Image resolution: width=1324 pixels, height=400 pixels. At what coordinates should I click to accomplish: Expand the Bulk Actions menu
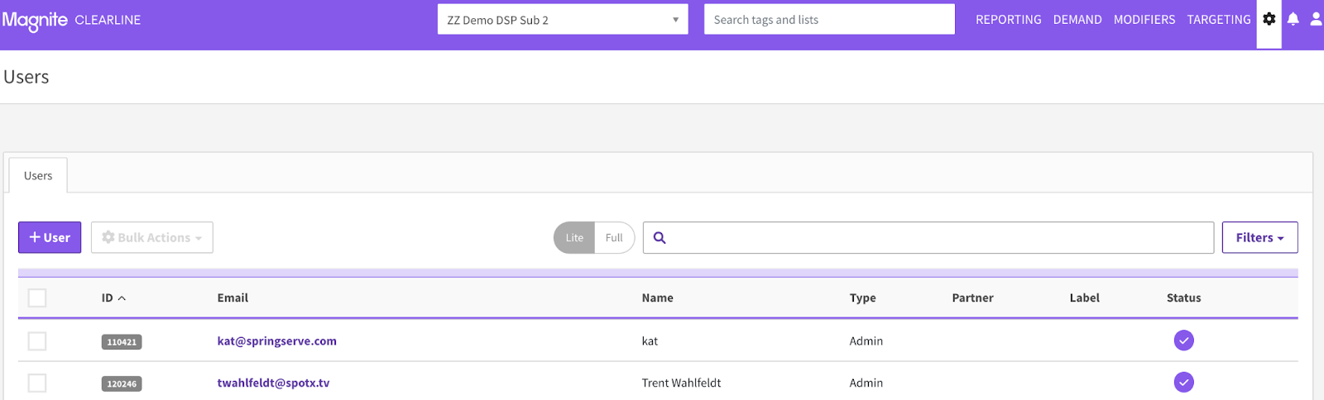(x=152, y=238)
